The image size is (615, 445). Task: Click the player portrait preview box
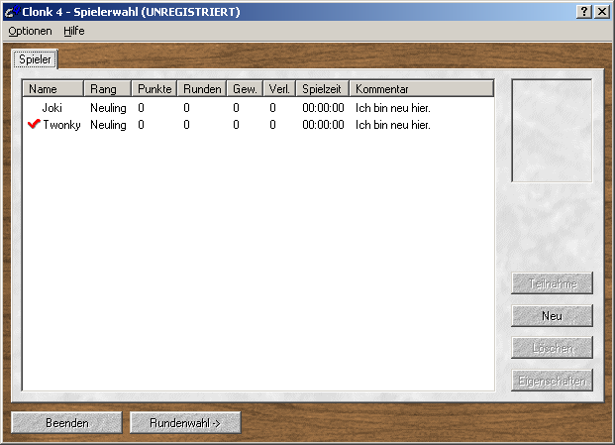[552, 131]
